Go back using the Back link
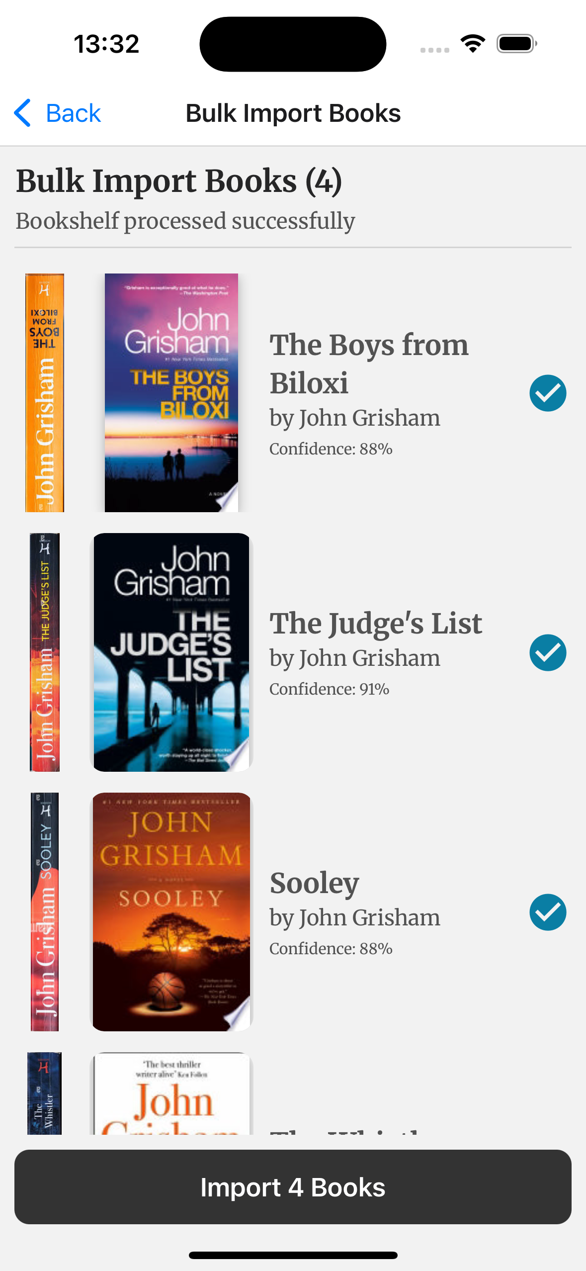586x1271 pixels. [x=73, y=113]
